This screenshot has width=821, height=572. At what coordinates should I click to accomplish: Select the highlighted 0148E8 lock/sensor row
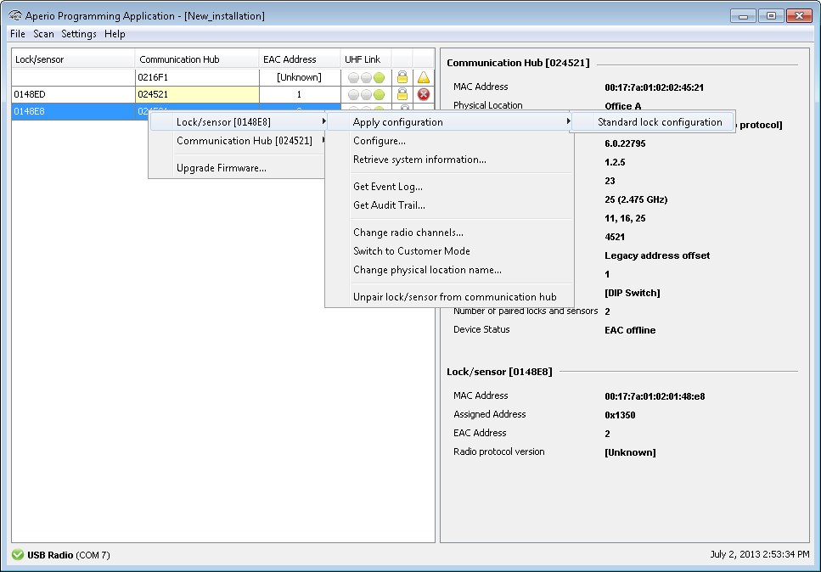[x=73, y=111]
